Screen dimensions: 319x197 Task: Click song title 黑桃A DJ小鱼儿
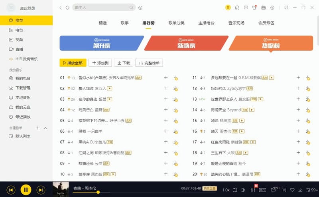click(93, 142)
